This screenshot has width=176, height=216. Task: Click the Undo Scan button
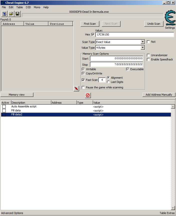click(154, 24)
